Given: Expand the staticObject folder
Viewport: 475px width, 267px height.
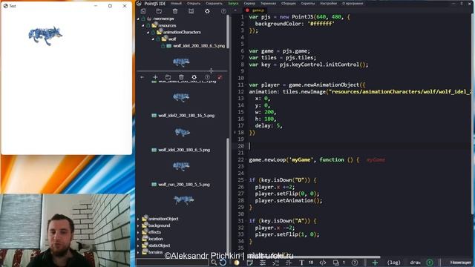Looking at the screenshot, I should point(139,245).
